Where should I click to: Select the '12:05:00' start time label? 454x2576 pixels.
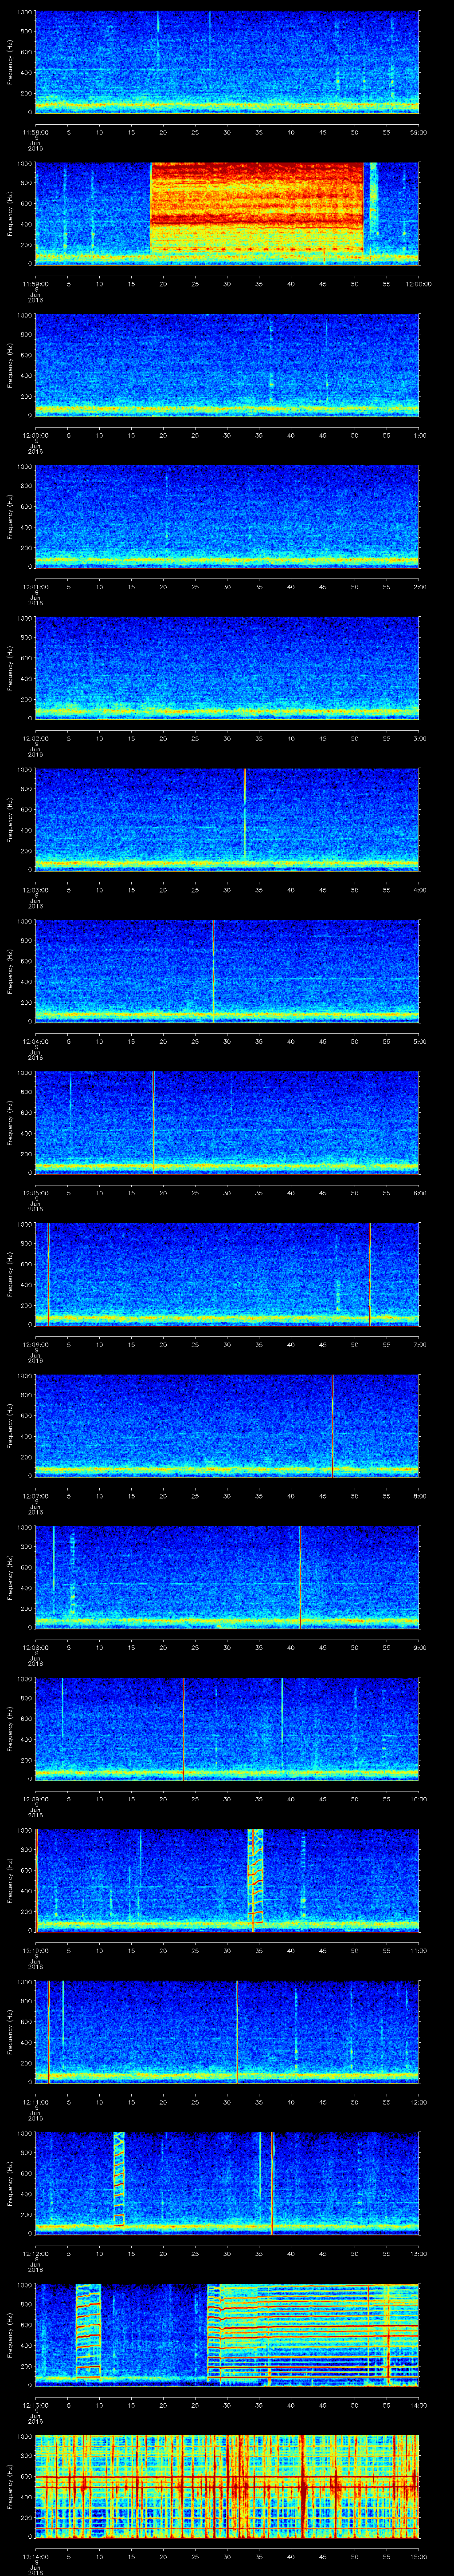[x=35, y=1193]
